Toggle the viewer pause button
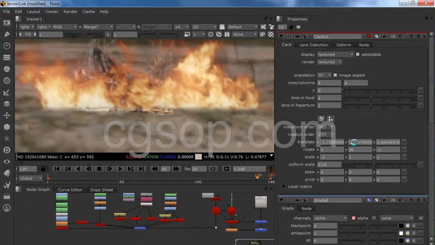 pos(227,34)
